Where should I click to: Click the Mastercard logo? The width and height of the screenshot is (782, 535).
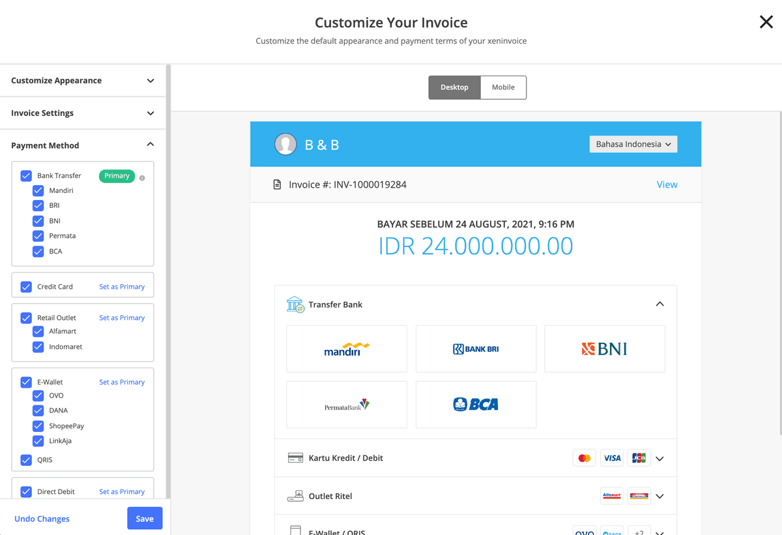click(x=585, y=458)
